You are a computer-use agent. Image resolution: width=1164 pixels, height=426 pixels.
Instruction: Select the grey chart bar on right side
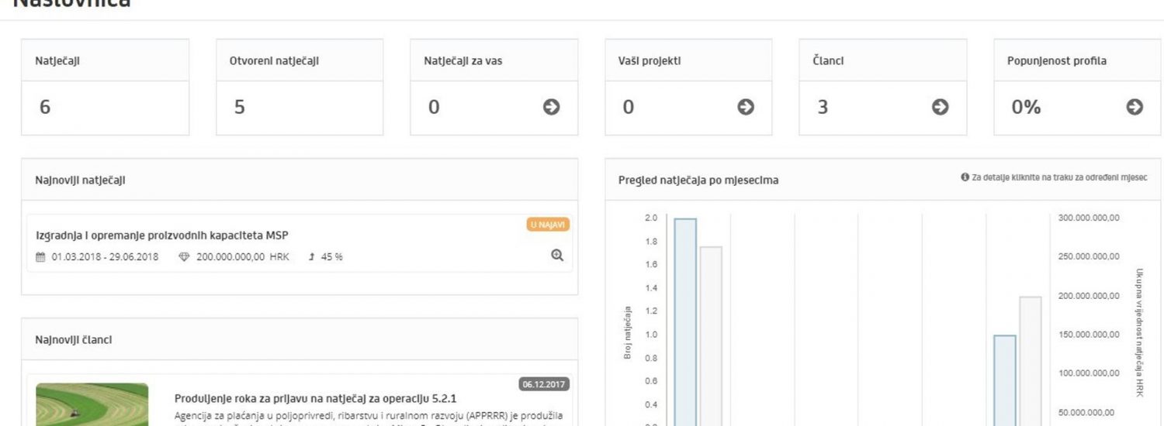pyautogui.click(x=1031, y=360)
